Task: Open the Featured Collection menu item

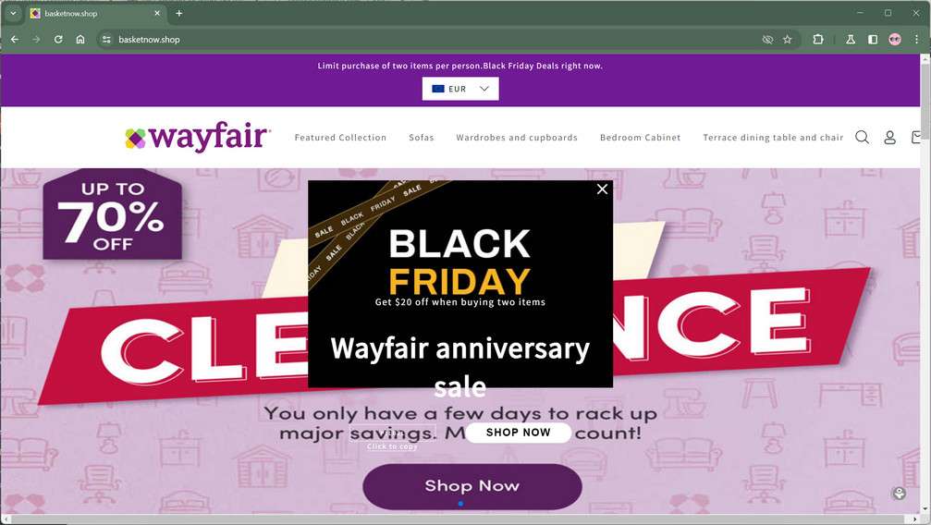Action: point(340,137)
